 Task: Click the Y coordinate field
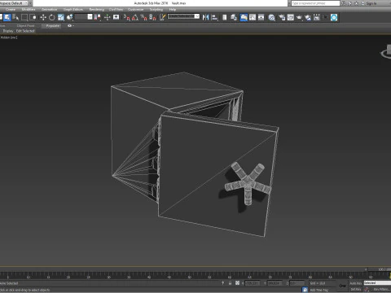point(275,283)
